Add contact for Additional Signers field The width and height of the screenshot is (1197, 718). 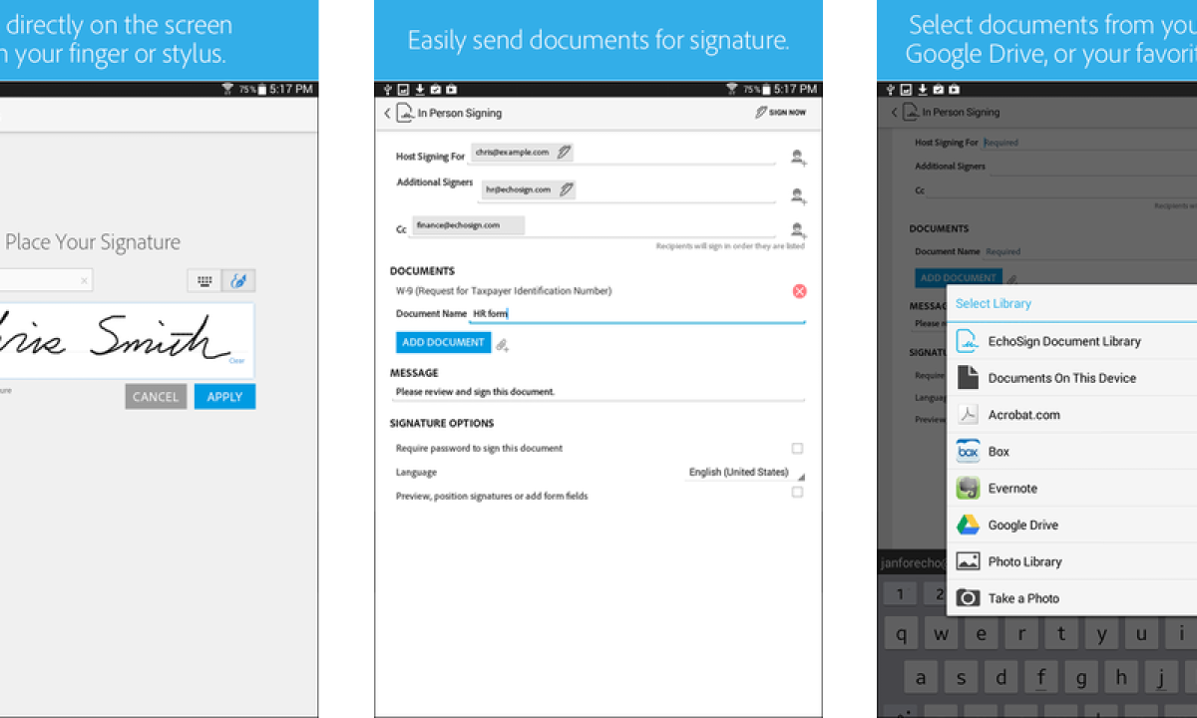(798, 194)
